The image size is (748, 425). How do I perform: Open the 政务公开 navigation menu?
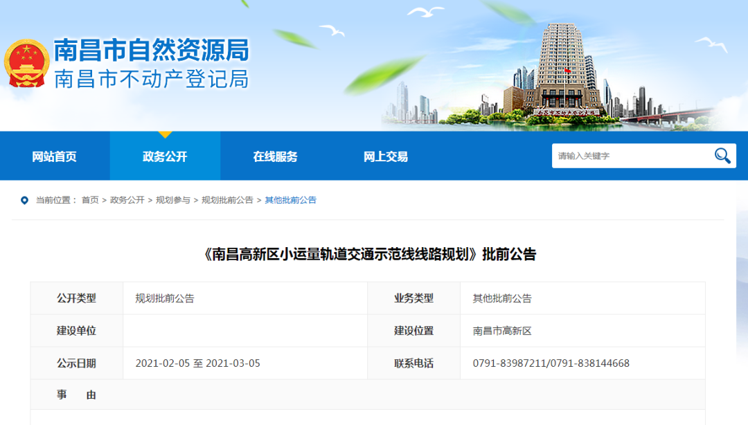pos(165,156)
